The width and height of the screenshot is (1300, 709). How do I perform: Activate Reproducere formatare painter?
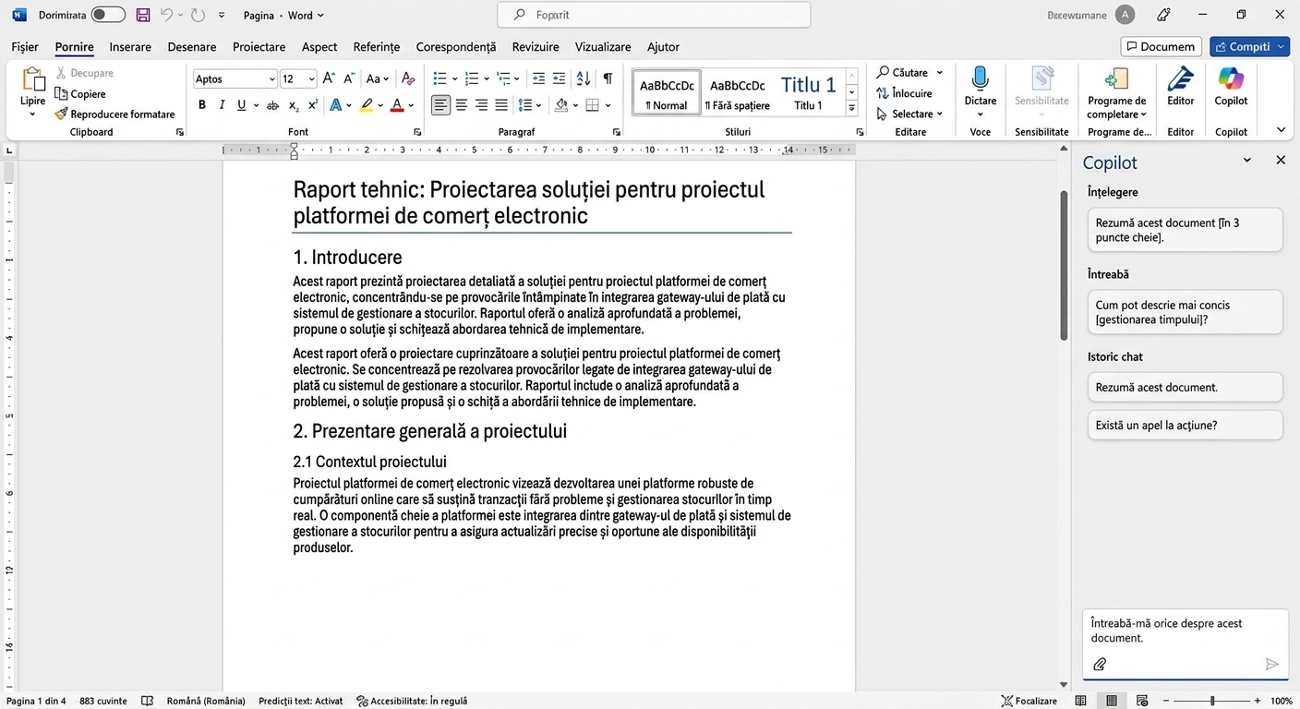pyautogui.click(x=114, y=114)
